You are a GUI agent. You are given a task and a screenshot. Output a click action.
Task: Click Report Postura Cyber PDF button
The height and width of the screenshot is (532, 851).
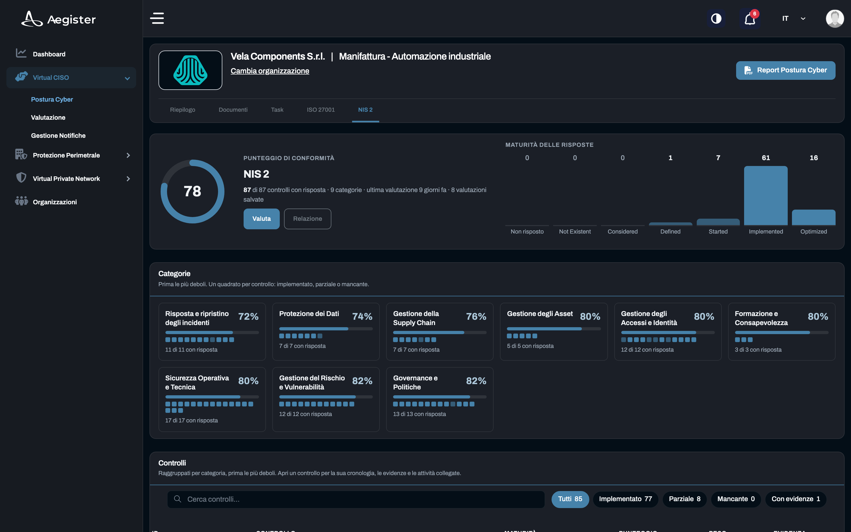pos(786,70)
